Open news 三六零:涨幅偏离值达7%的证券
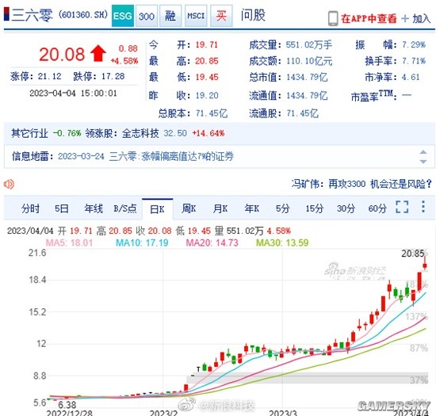The width and height of the screenshot is (436, 416). tap(171, 156)
